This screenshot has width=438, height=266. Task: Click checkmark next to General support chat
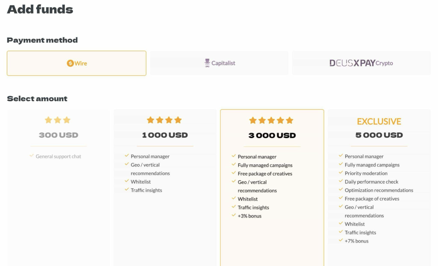(32, 156)
